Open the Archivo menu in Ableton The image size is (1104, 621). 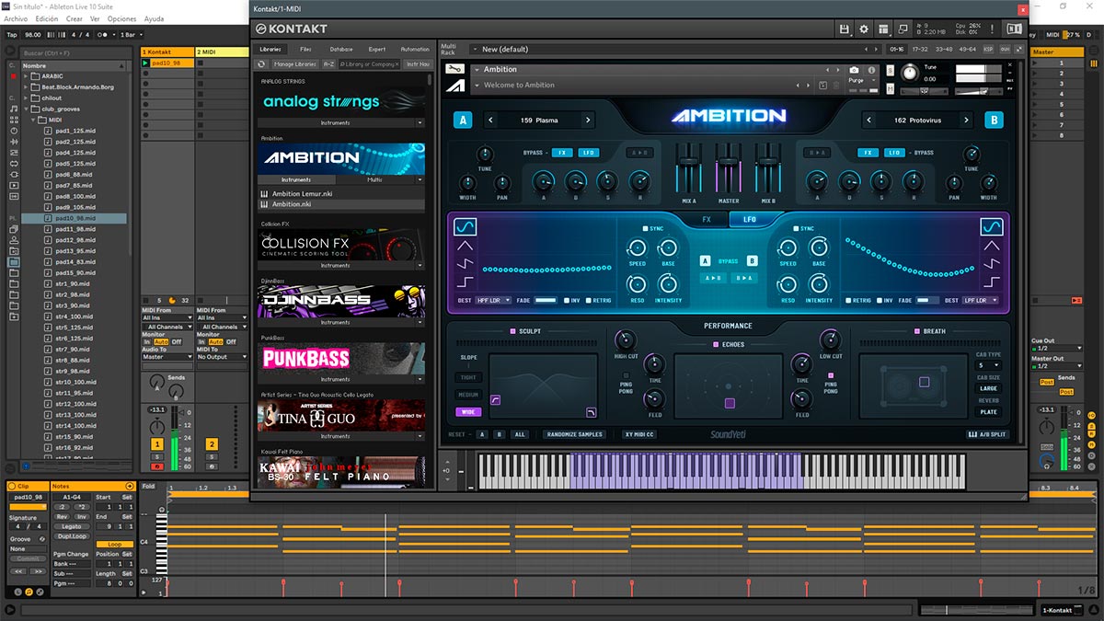tap(16, 18)
